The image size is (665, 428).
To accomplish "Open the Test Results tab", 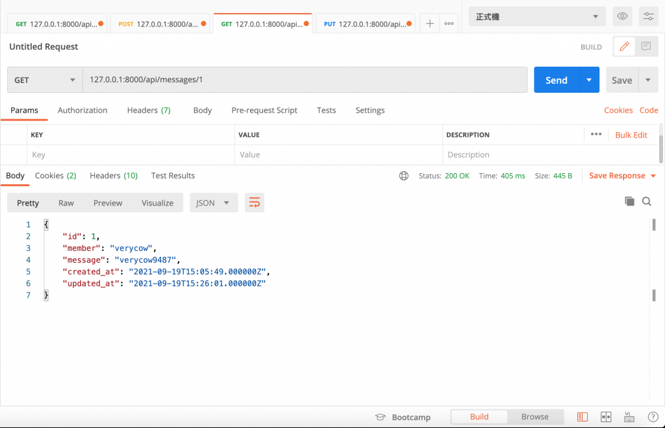I will tap(173, 176).
